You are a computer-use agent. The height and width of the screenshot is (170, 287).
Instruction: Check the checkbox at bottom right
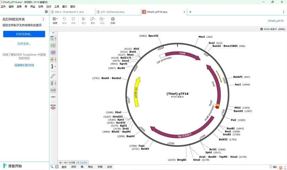pos(271,167)
